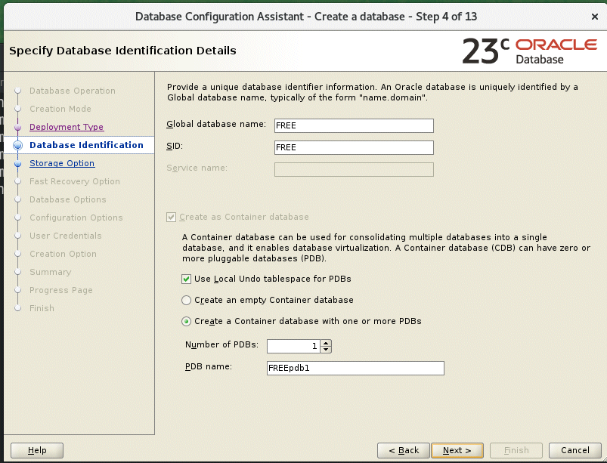Toggle Use Local Undo tablespace for PDBs
The image size is (607, 463).
[x=187, y=279]
